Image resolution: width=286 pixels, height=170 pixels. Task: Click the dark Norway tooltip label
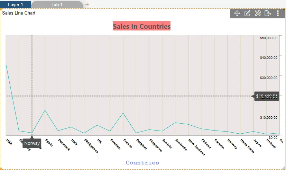[x=32, y=143]
